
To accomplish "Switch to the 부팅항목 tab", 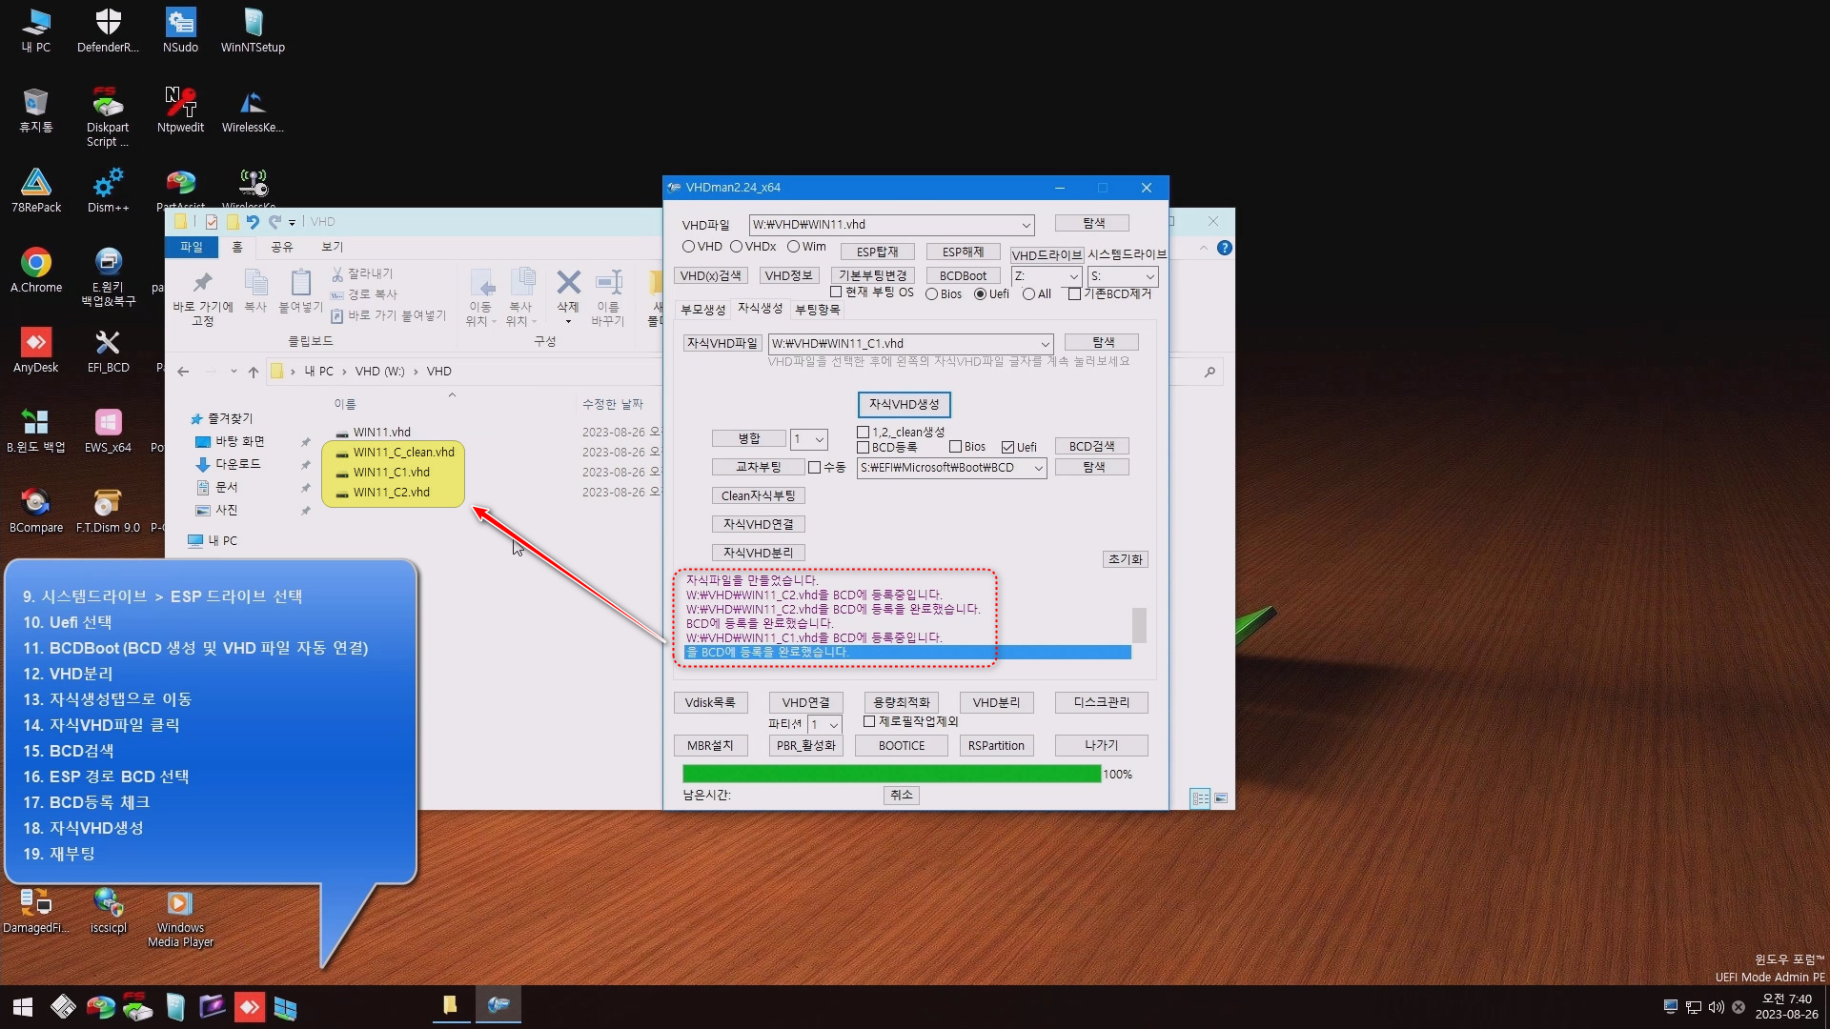I will (x=817, y=310).
